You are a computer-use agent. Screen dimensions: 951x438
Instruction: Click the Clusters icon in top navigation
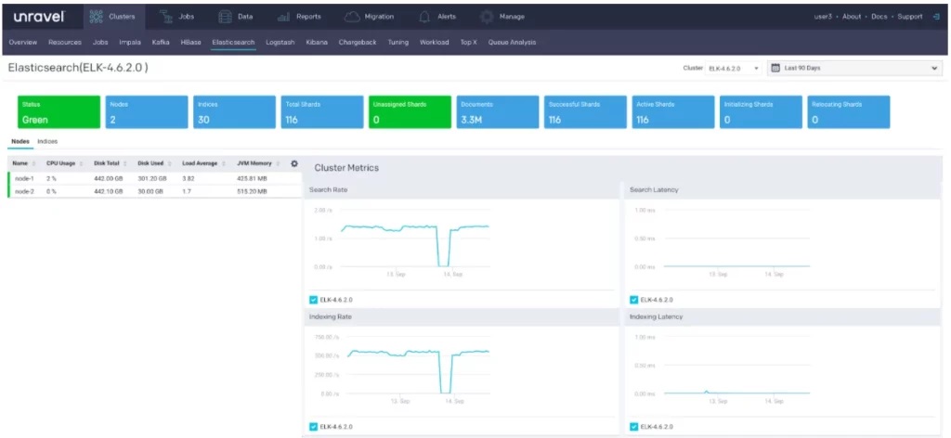pyautogui.click(x=97, y=17)
